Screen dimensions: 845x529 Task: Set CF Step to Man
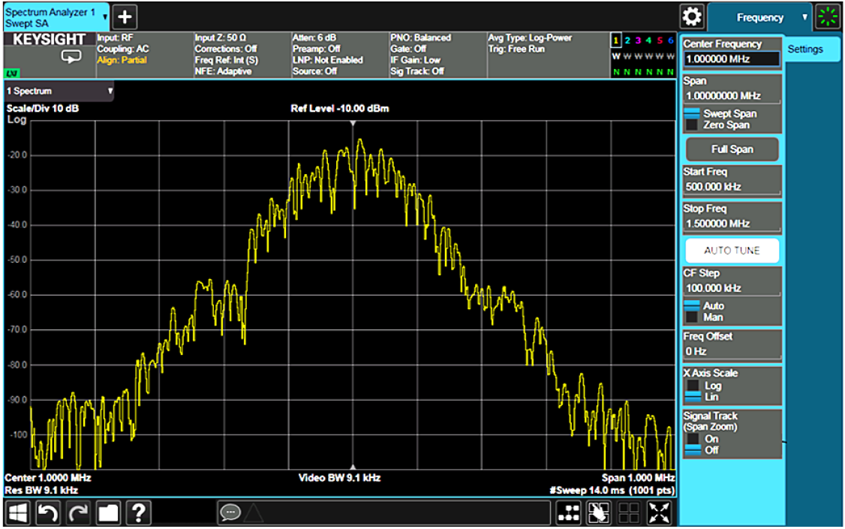[x=705, y=317]
